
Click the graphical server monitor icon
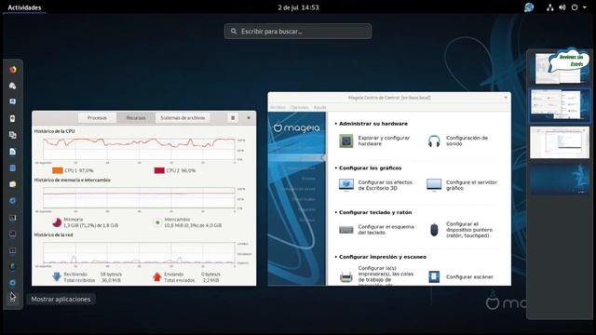[434, 185]
